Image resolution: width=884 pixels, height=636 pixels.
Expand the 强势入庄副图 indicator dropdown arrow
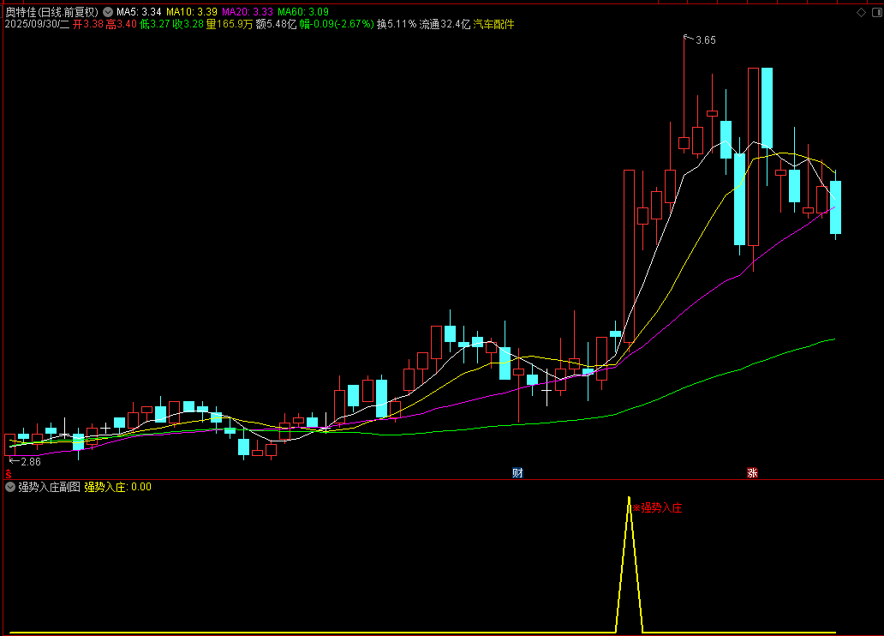10,487
